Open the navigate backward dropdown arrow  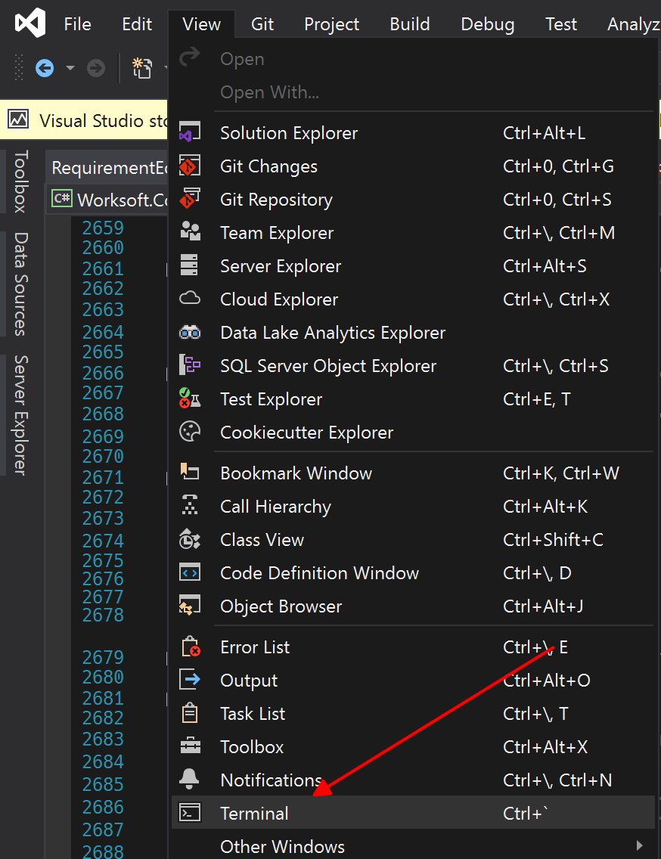(70, 69)
